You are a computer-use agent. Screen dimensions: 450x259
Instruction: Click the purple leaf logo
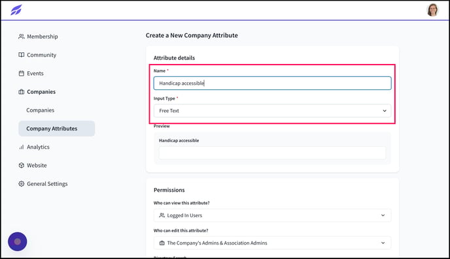point(16,10)
